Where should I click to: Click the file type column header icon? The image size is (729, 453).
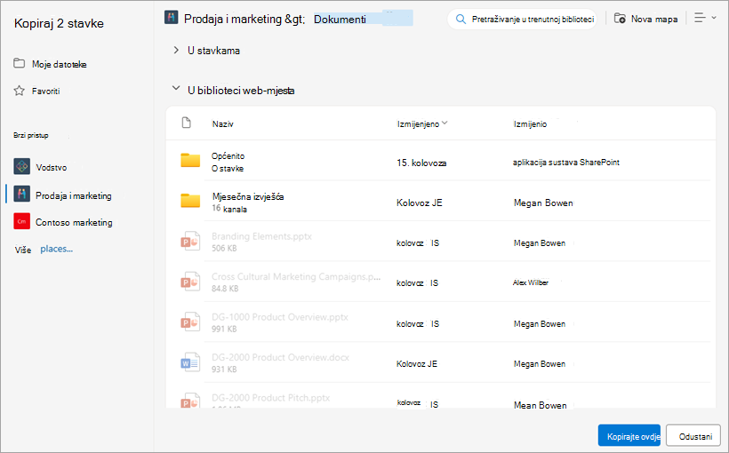coord(187,123)
